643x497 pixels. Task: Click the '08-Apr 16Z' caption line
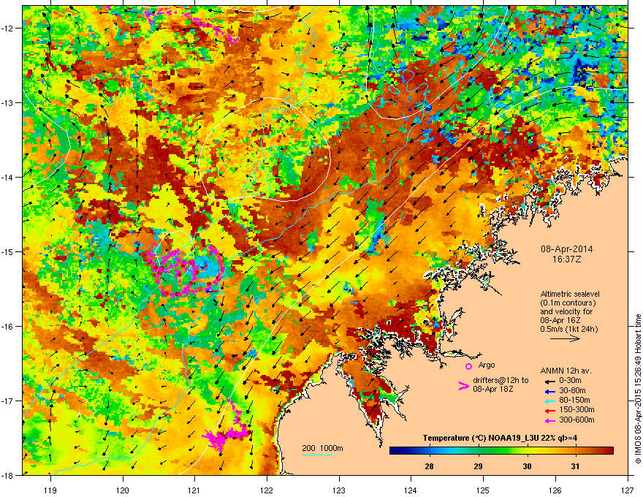click(560, 320)
